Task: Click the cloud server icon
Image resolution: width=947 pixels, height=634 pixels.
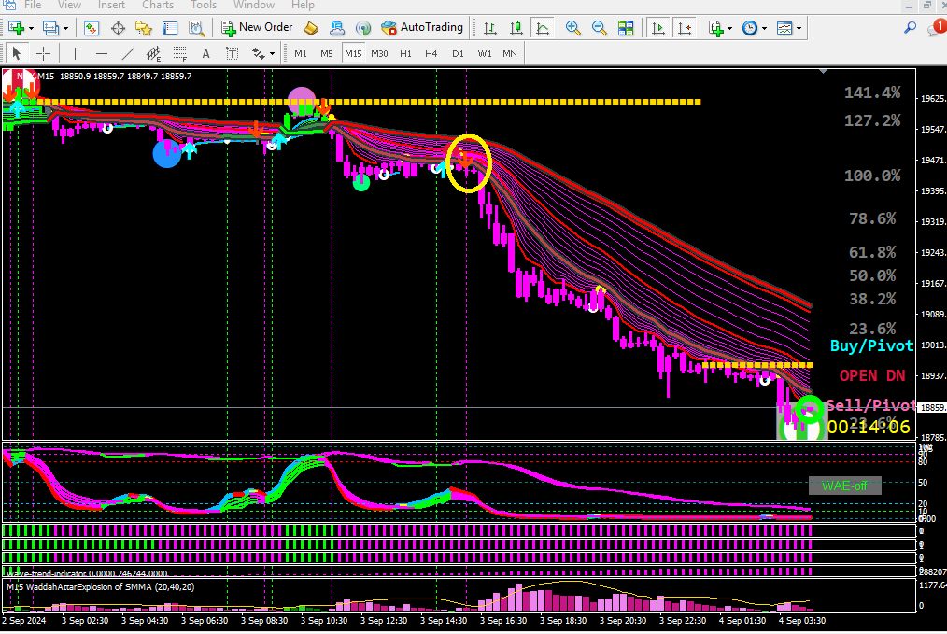Action: (x=337, y=28)
